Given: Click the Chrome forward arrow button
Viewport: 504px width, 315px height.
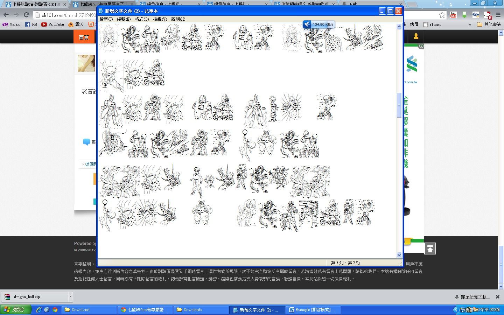Looking at the screenshot, I should [x=16, y=15].
